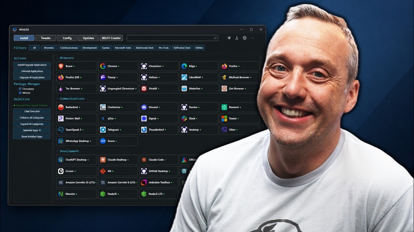Viewport: 414px width, 232px height.
Task: Click the Firefox icon
Action: [224, 66]
